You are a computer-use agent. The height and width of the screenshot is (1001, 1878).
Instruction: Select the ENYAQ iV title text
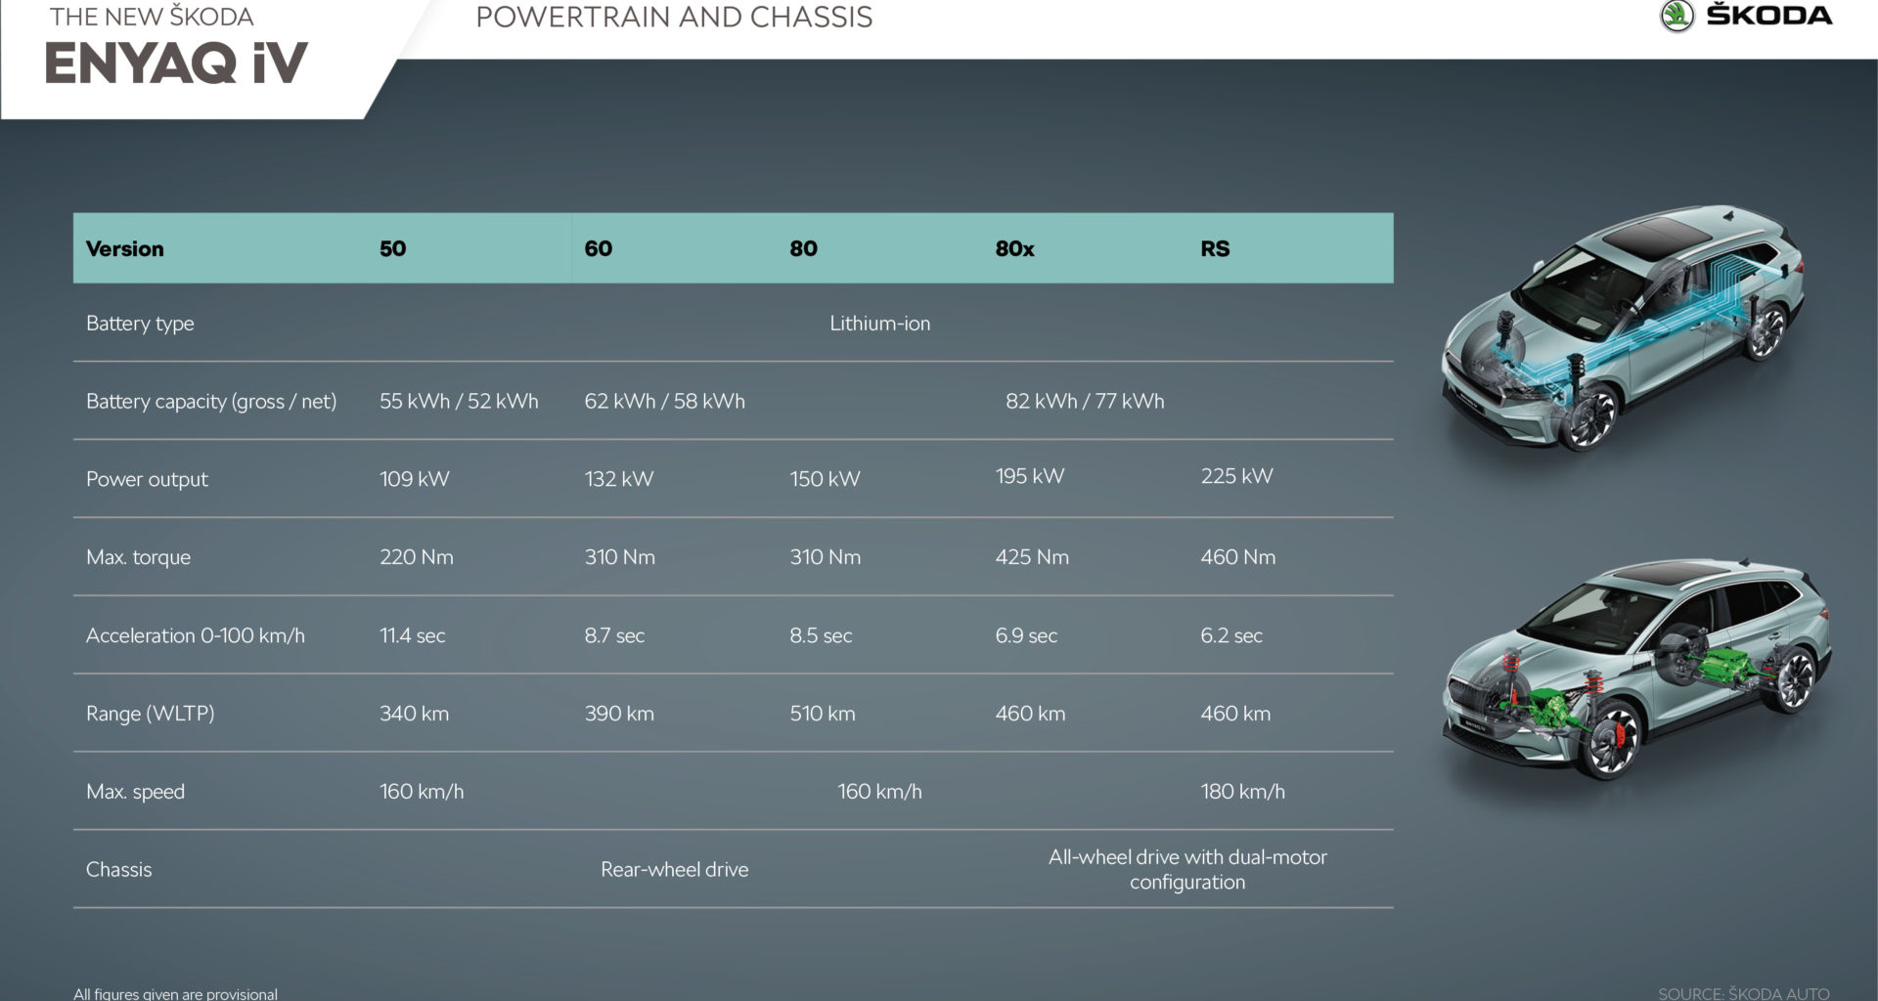pyautogui.click(x=176, y=65)
